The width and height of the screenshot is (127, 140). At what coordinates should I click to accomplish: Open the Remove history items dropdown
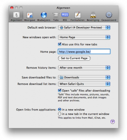click(x=84, y=68)
